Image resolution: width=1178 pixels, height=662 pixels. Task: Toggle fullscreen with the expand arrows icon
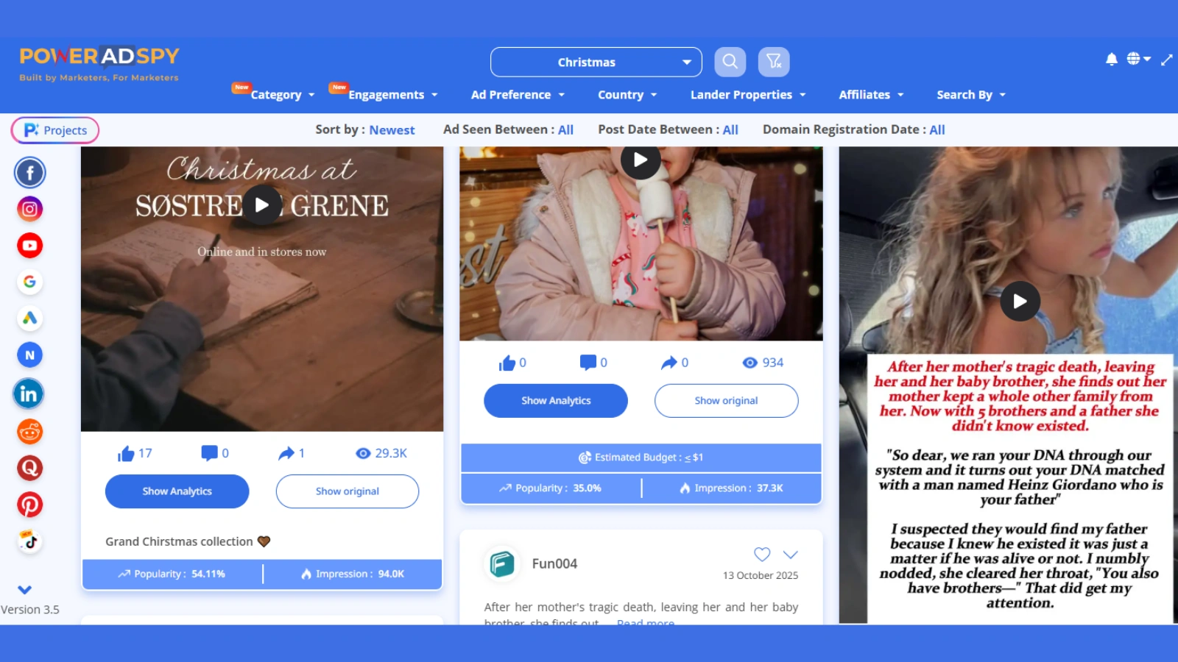coord(1166,60)
